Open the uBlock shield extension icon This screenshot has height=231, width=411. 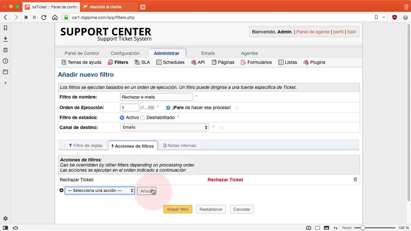coord(395,17)
